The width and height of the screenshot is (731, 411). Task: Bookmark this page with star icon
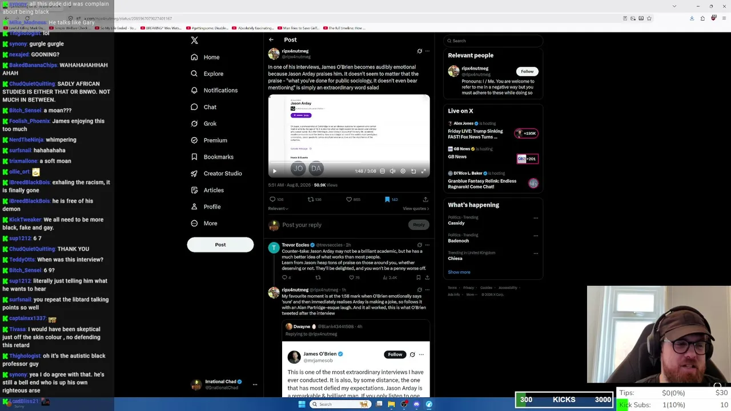coord(649,18)
